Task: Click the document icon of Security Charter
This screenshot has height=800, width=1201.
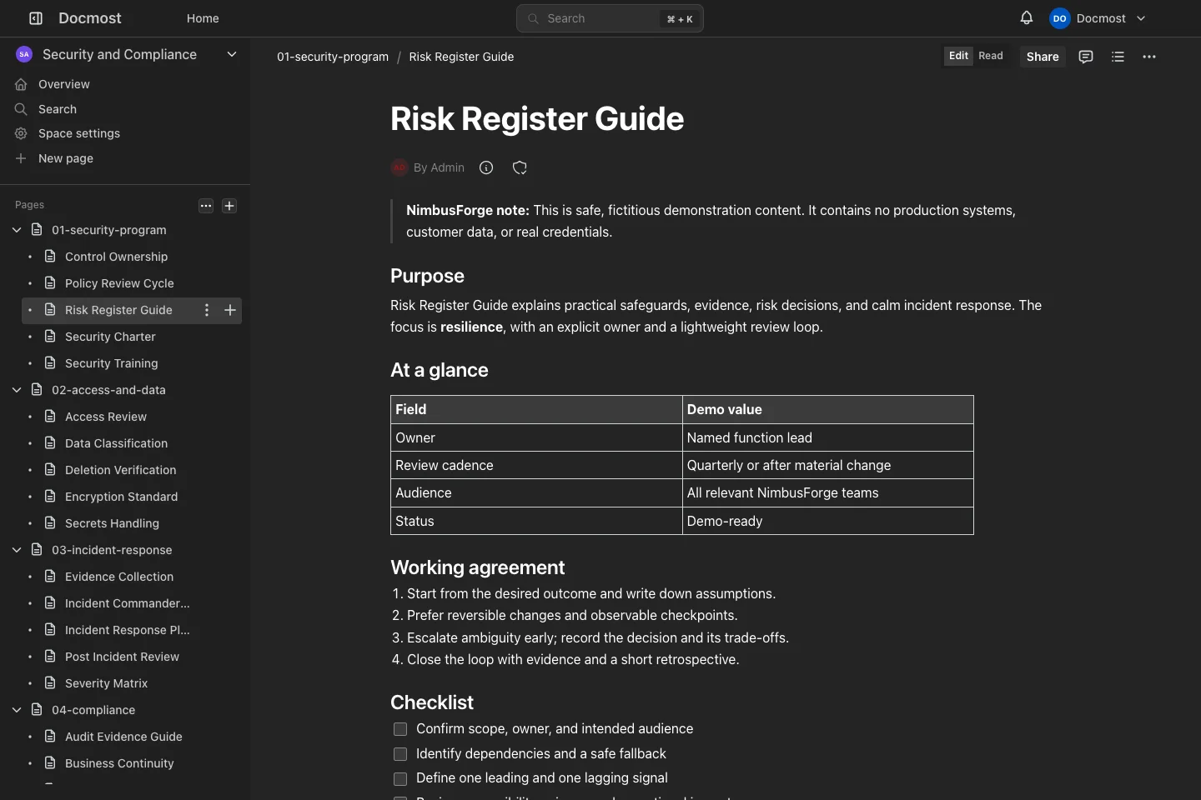Action: [x=50, y=337]
